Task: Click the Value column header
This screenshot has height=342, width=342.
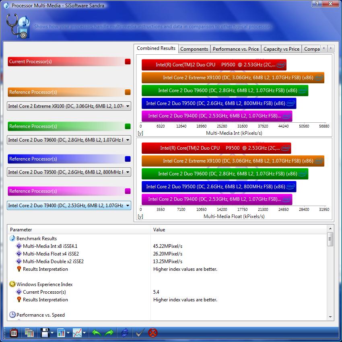Action: (x=239, y=230)
